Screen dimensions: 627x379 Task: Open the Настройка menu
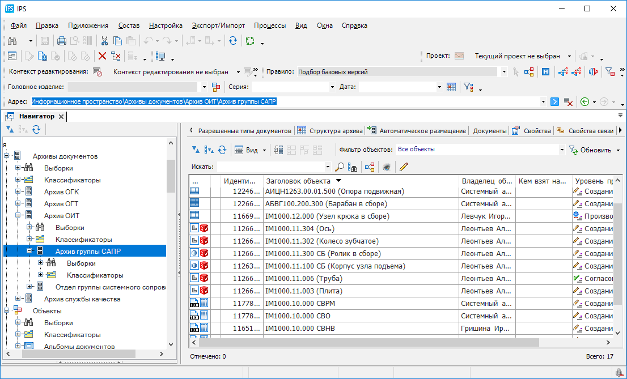166,25
